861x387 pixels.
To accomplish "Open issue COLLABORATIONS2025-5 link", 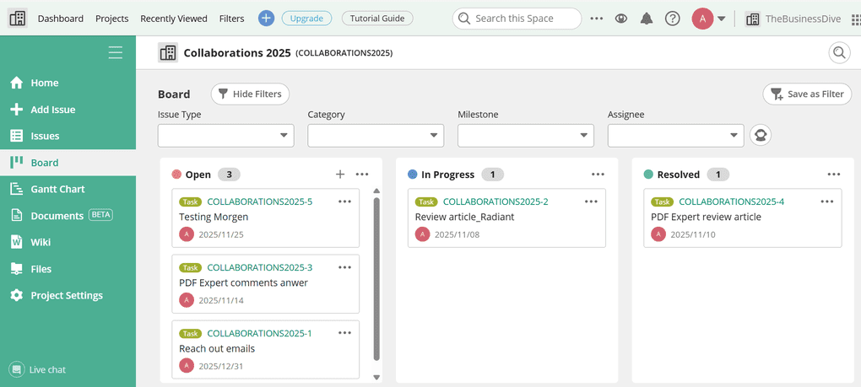I will click(260, 202).
